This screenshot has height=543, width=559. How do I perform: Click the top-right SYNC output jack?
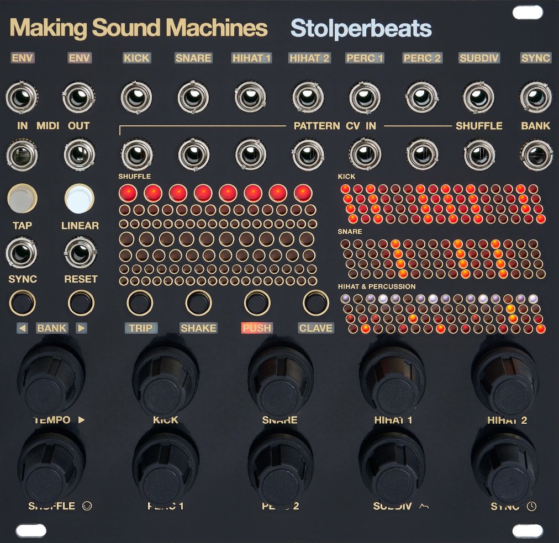[x=536, y=97]
